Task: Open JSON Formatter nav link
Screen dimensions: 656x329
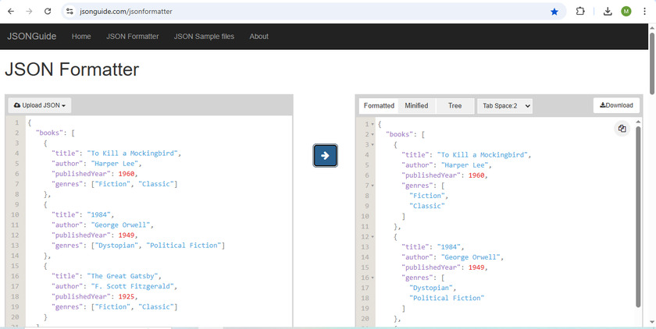Action: pyautogui.click(x=132, y=37)
